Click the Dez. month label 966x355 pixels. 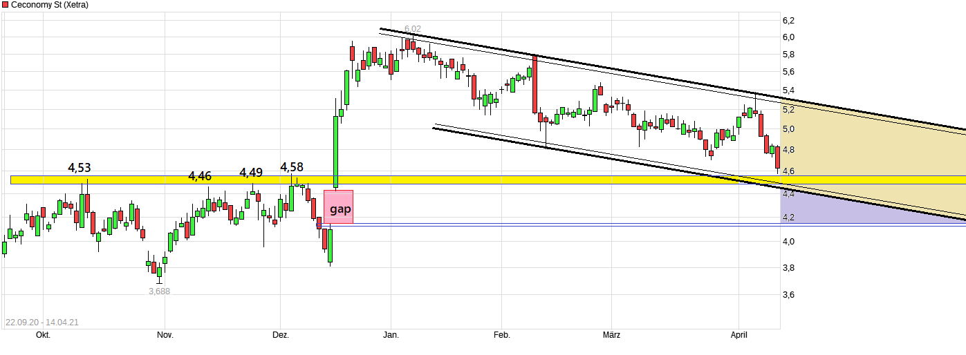280,335
